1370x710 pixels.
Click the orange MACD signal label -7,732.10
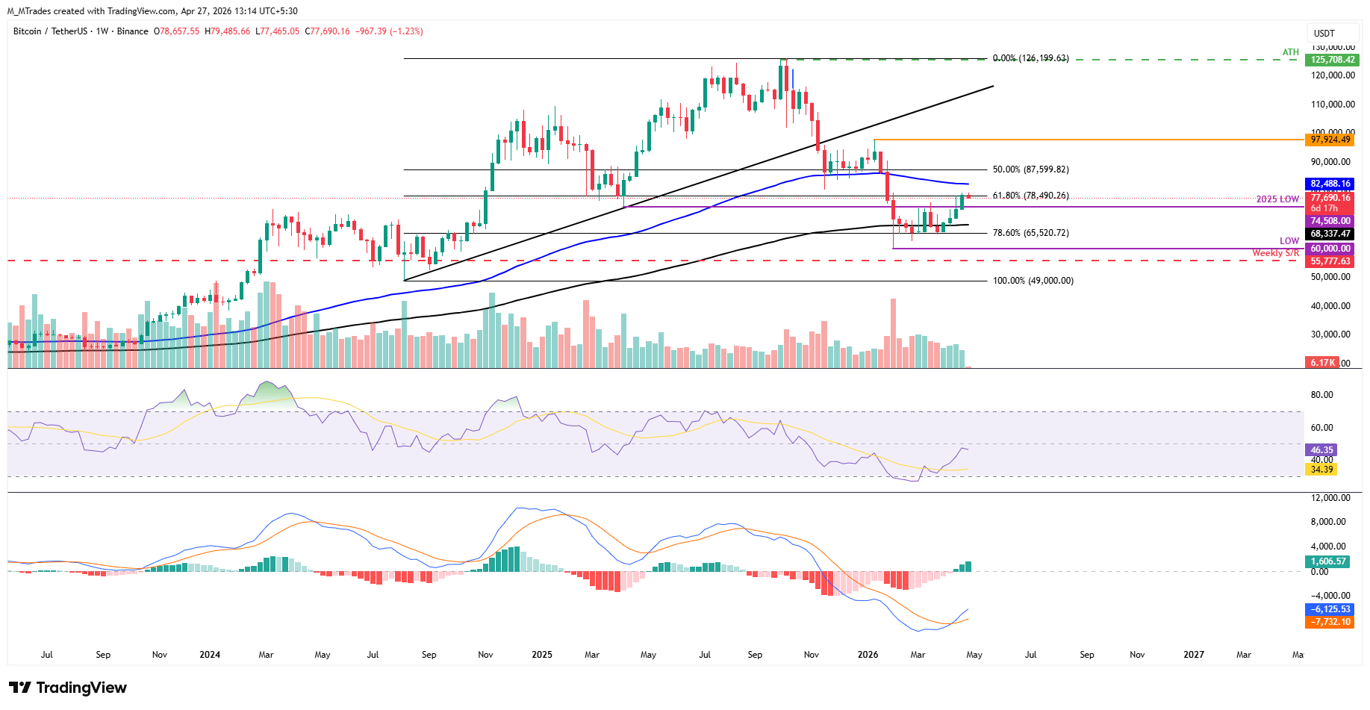tap(1330, 622)
